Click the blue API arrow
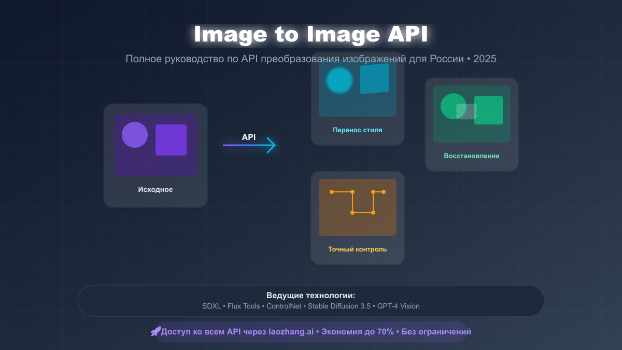 click(x=250, y=145)
